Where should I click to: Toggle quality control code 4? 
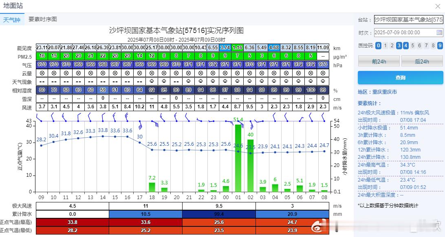click(405, 45)
